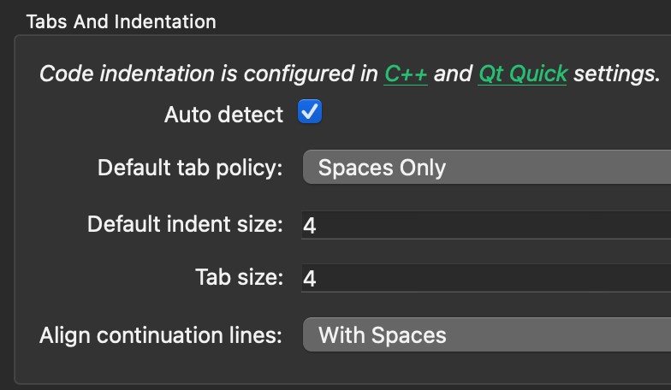The width and height of the screenshot is (671, 390).
Task: Click the value 4 in Default indent size
Action: (310, 226)
